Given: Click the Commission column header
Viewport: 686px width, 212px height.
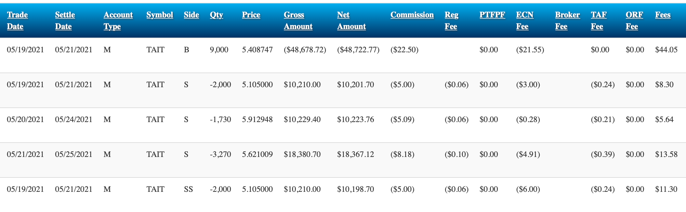Looking at the screenshot, I should [x=412, y=15].
